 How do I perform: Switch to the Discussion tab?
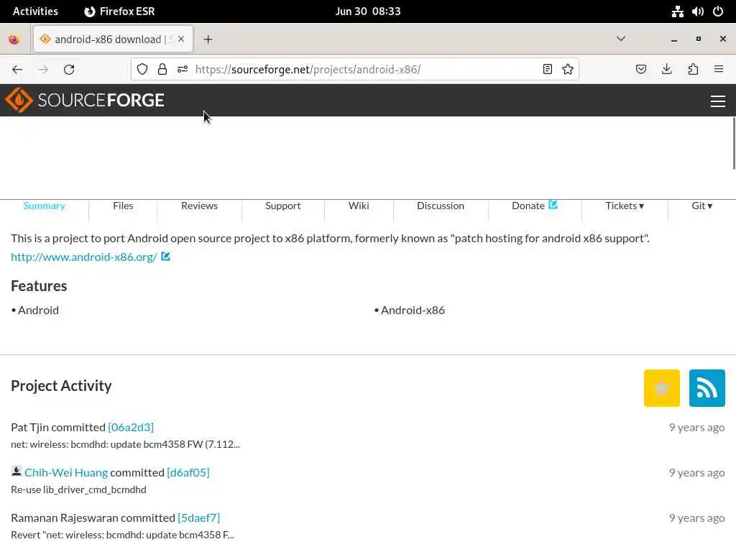pos(441,206)
